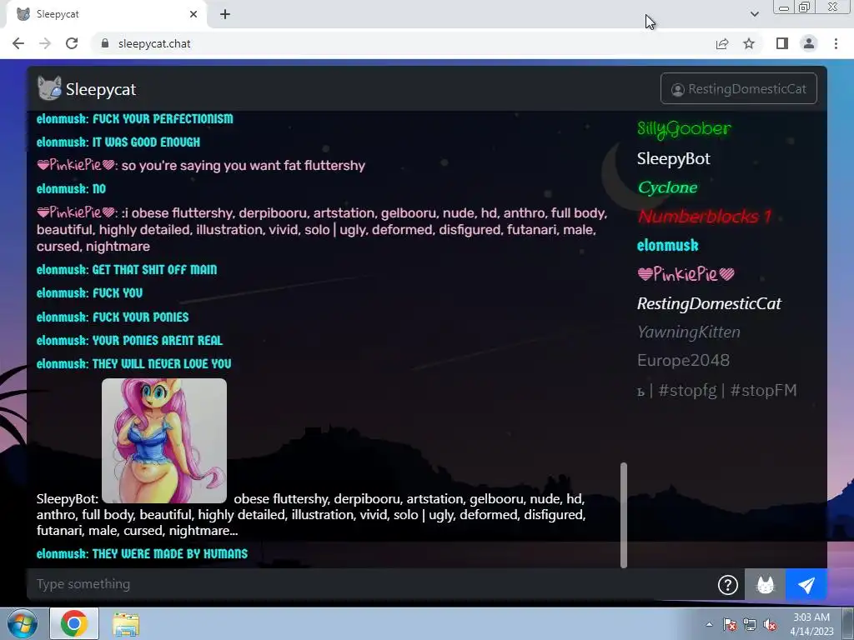Screen dimensions: 854x640
Task: Open Windows Explorer from taskbar
Action: pyautogui.click(x=126, y=623)
